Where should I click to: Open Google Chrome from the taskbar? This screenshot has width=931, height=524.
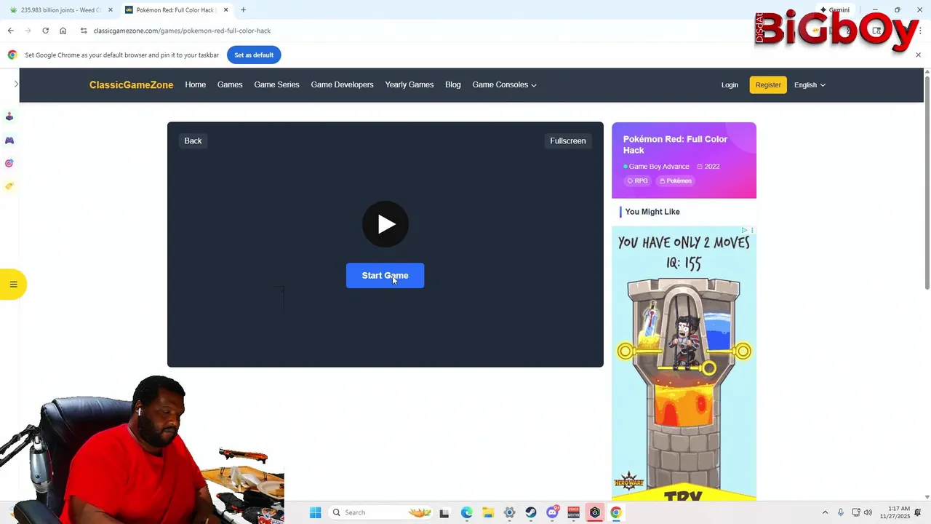616,512
